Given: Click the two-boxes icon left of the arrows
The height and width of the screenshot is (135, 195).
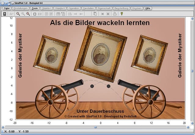Looking at the screenshot, I should pos(70,14).
